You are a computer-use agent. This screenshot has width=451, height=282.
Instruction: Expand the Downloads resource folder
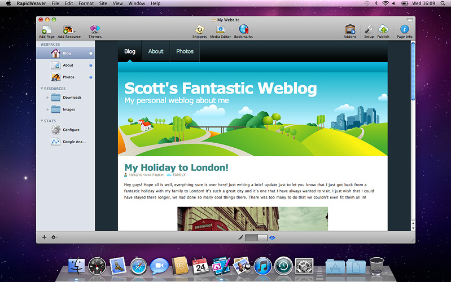[48, 98]
